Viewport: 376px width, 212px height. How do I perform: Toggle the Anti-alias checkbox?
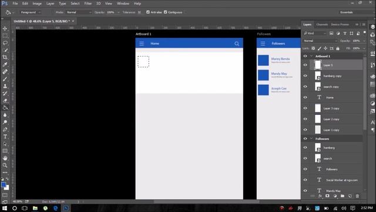coord(148,12)
